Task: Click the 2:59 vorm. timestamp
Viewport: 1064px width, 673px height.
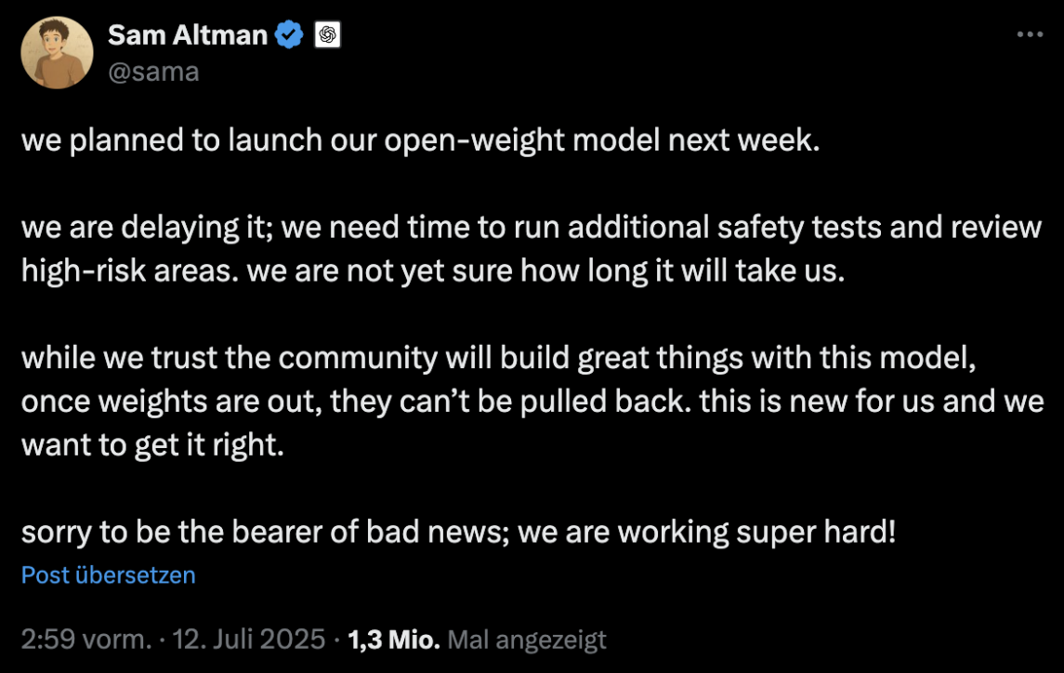Action: coord(86,639)
